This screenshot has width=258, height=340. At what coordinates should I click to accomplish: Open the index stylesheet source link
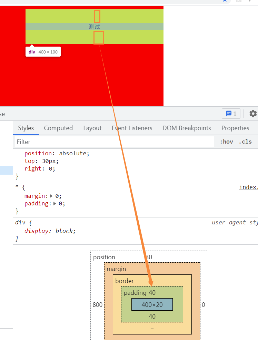[248, 187]
